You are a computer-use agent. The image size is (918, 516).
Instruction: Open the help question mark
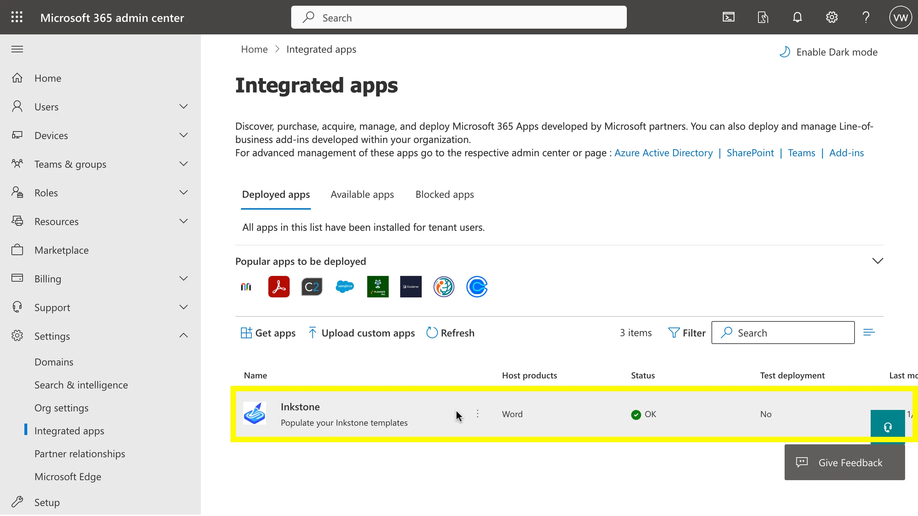(x=866, y=17)
